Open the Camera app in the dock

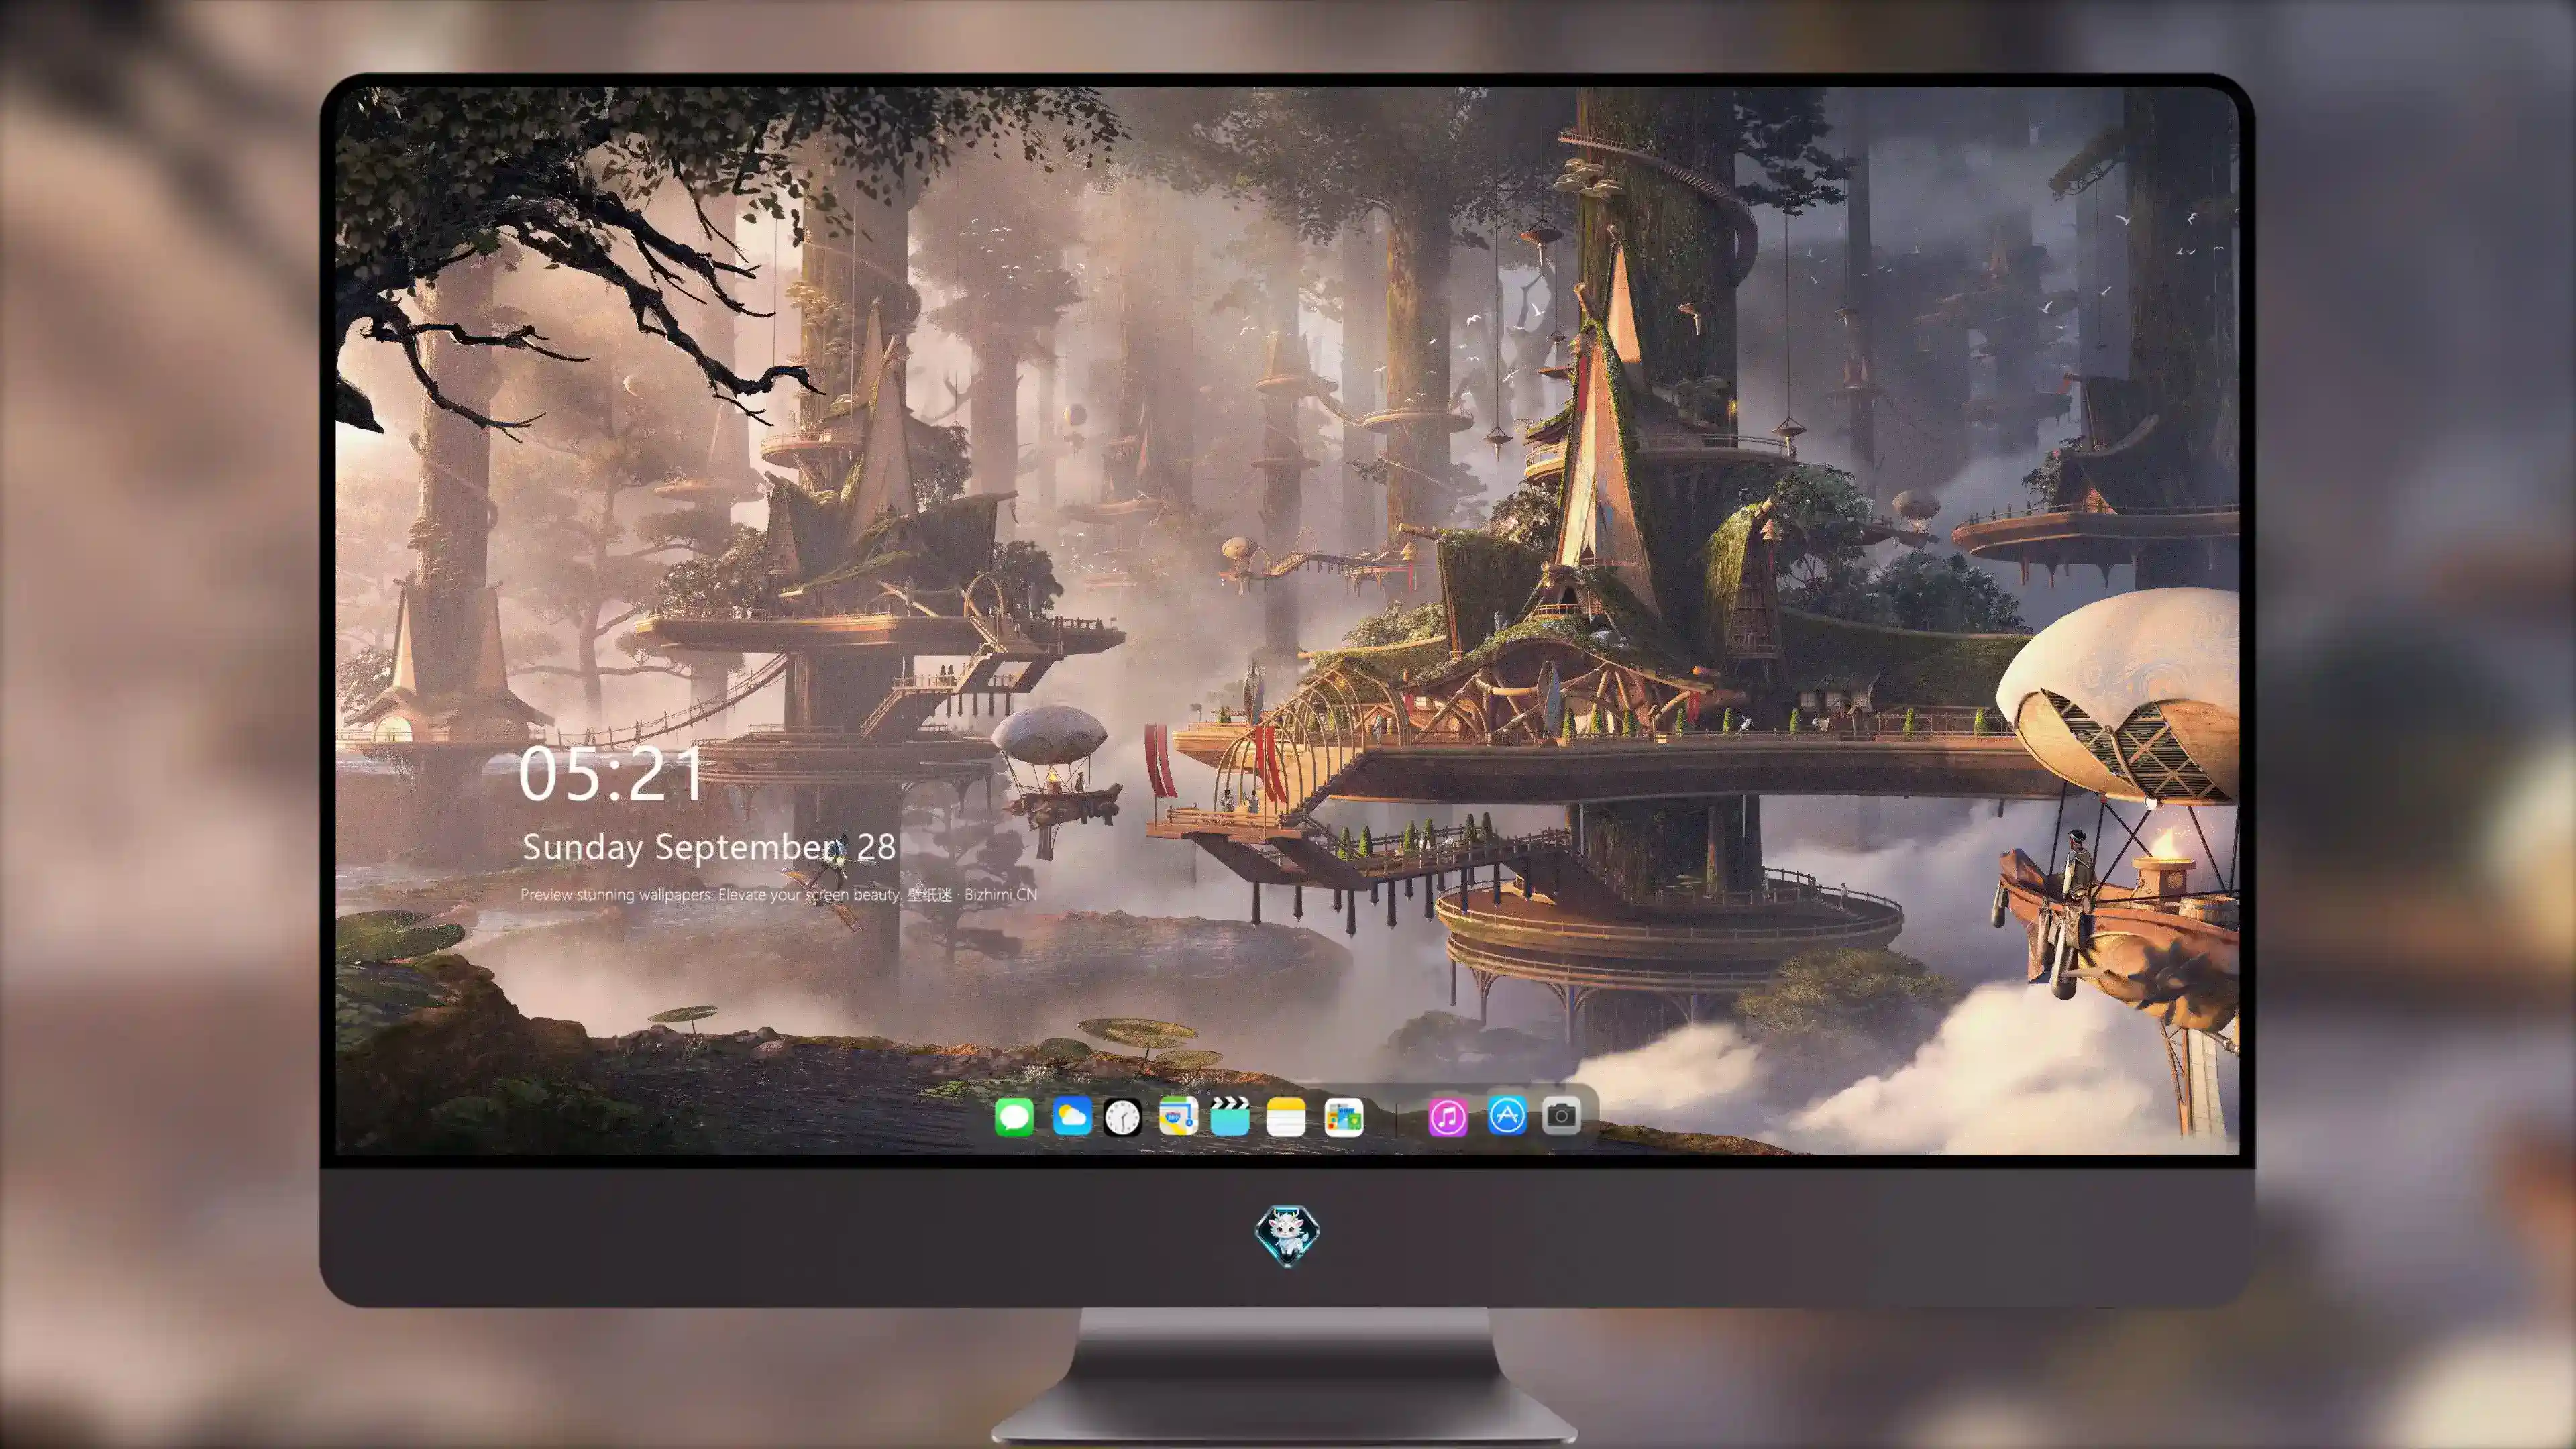[x=1561, y=1116]
